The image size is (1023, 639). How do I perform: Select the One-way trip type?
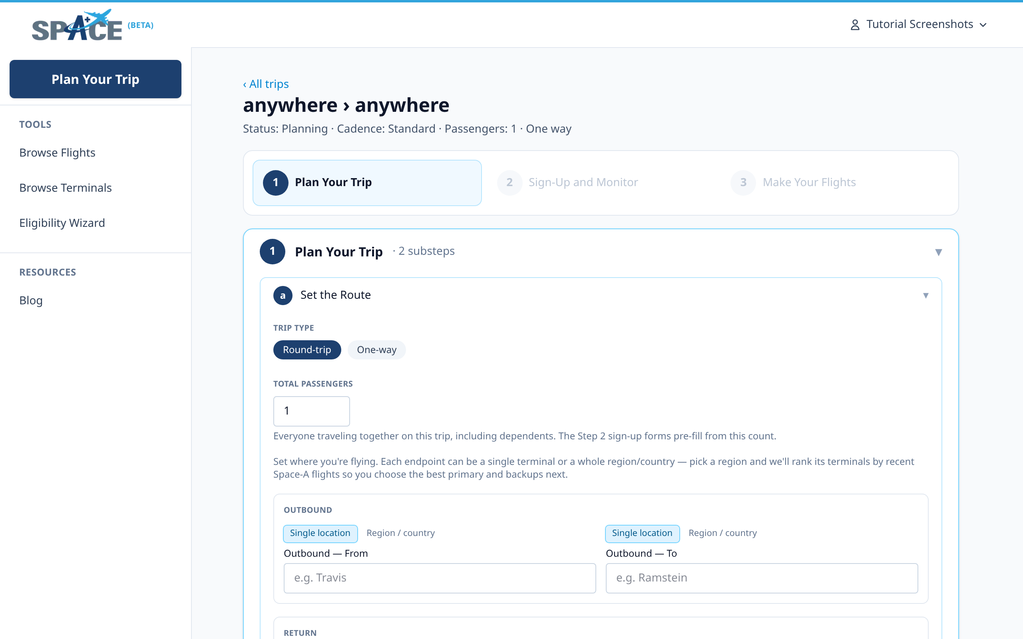click(x=377, y=350)
